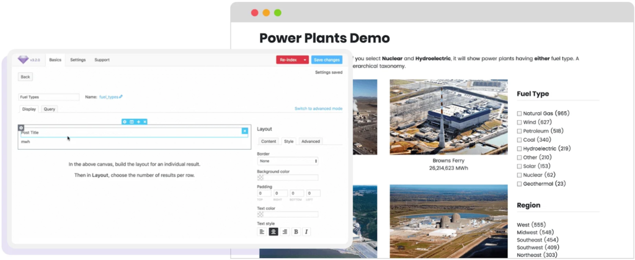Check the Natural Gas fuel type
The image size is (635, 260).
tap(519, 114)
